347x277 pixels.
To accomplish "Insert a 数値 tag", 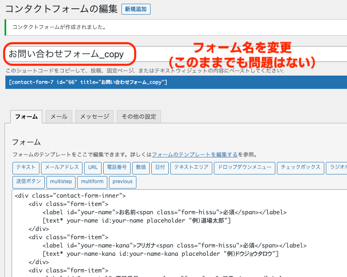I will (x=141, y=168).
